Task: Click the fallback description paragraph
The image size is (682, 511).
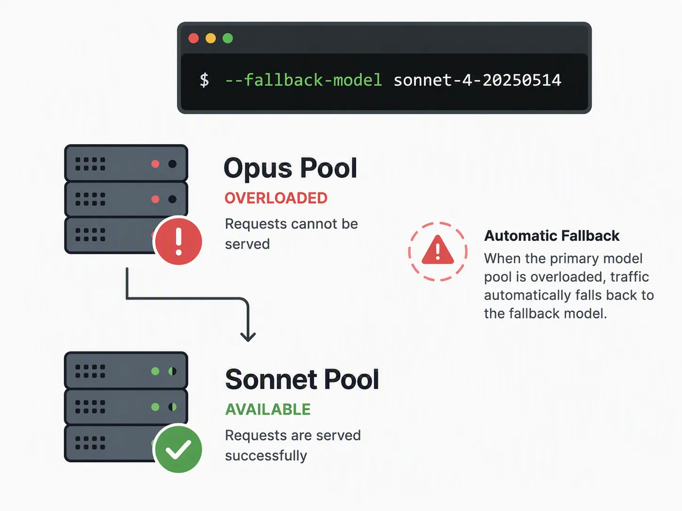Action: pyautogui.click(x=569, y=286)
